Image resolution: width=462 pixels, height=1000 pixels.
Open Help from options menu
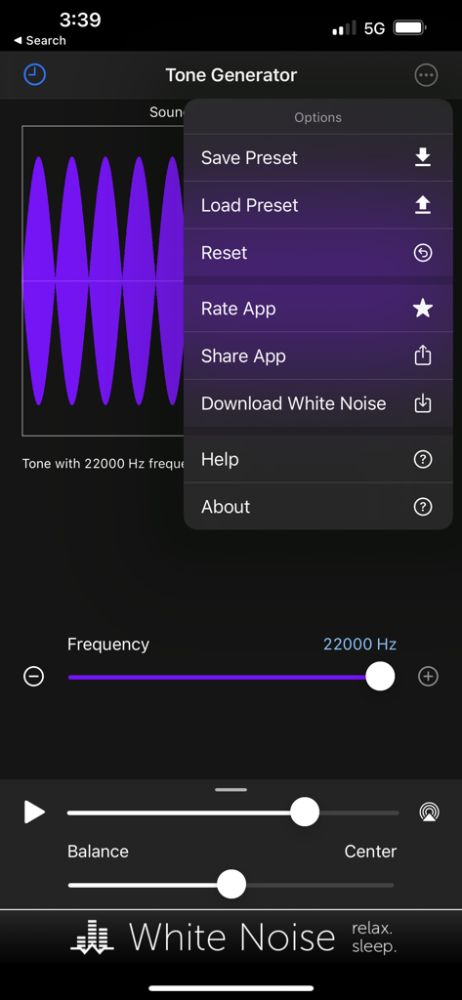pyautogui.click(x=317, y=459)
